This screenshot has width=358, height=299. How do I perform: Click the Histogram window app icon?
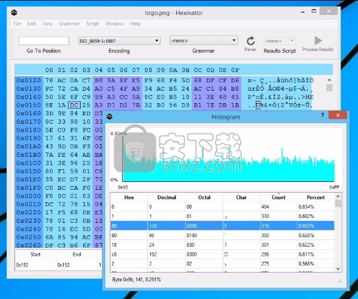110,116
